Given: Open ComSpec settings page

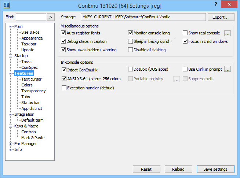Looking at the screenshot, I should pos(29,67).
